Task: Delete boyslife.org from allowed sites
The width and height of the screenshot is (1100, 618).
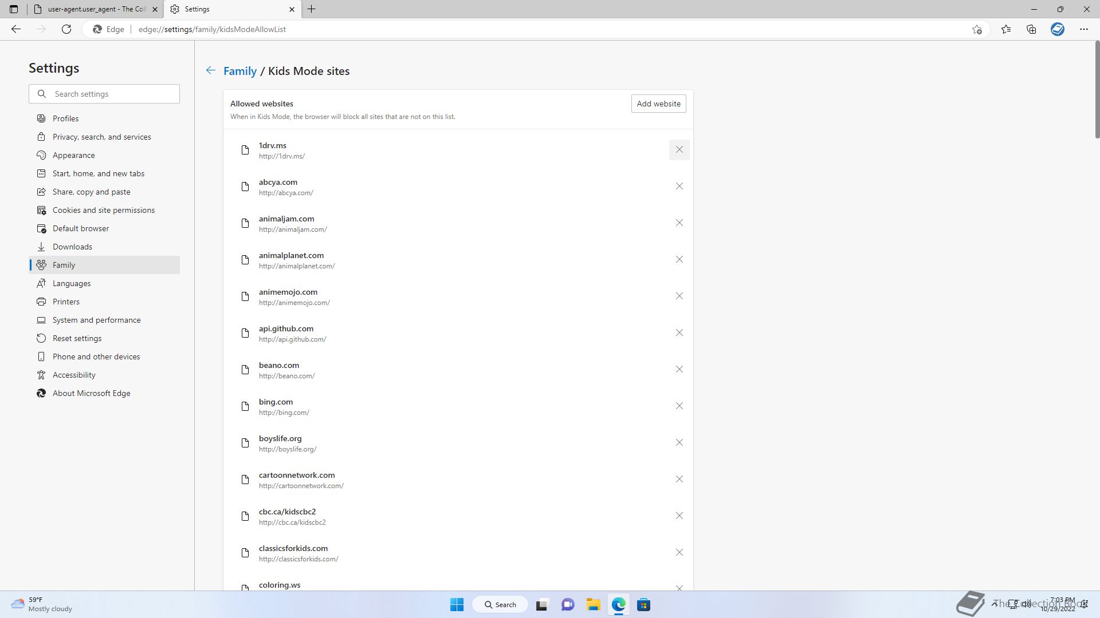Action: (679, 443)
